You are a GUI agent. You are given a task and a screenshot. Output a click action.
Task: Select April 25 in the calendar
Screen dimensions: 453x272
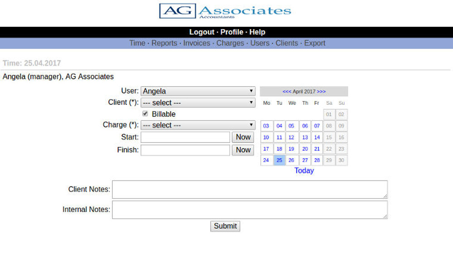pos(280,160)
